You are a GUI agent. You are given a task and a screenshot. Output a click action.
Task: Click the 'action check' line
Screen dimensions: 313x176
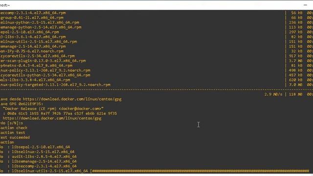click(14, 128)
